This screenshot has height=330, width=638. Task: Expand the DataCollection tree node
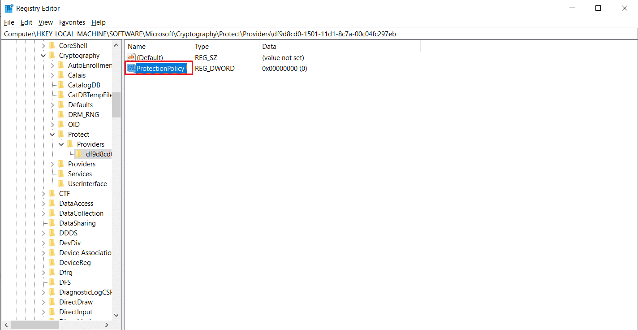[x=43, y=213]
